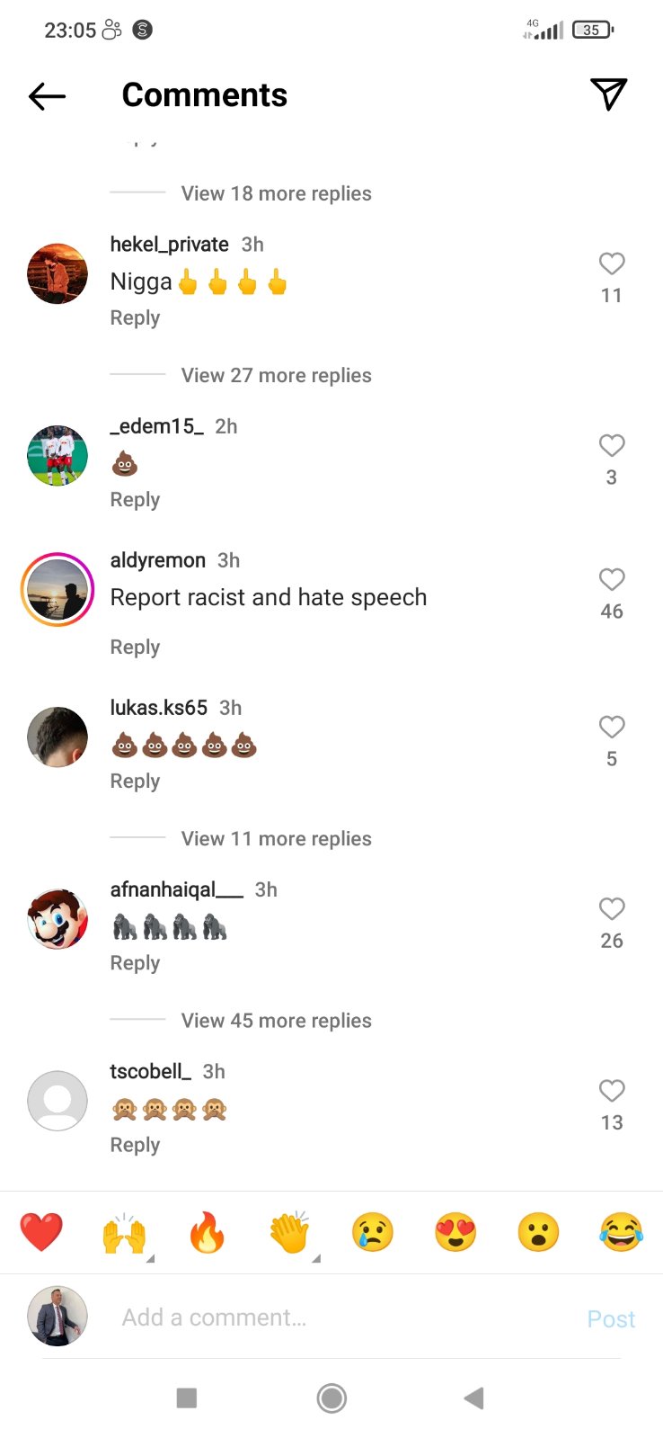Tap the Post button
Image resolution: width=663 pixels, height=1438 pixels.
pyautogui.click(x=611, y=1318)
